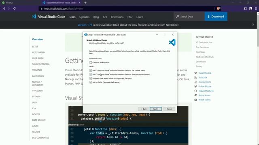Expand TERMINAL section in sidebar
This screenshot has width=259, height=145.
tap(37, 70)
